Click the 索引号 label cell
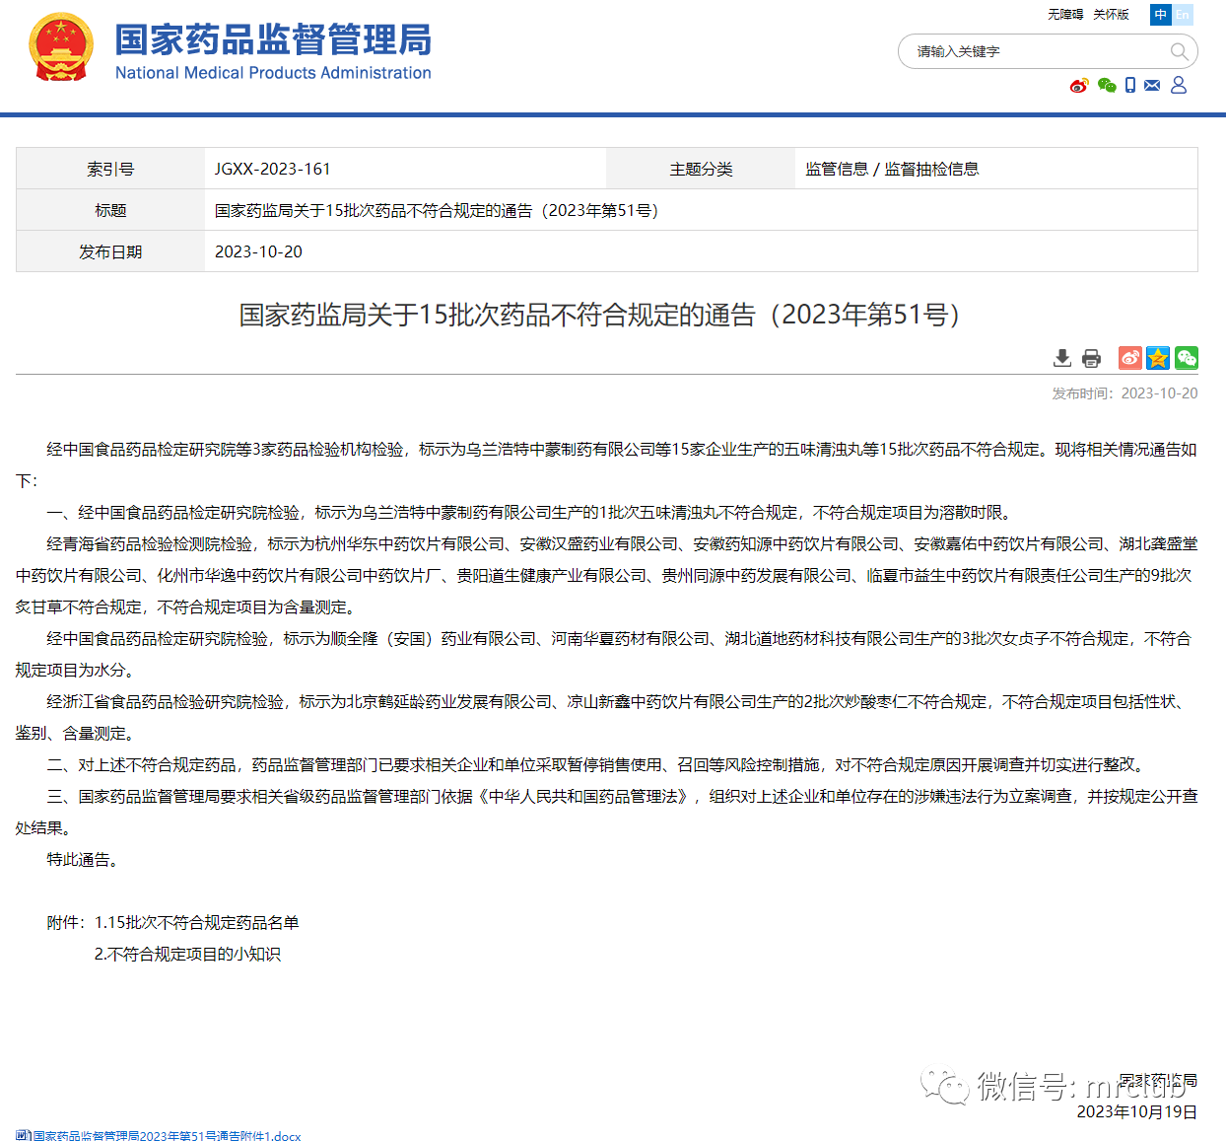Image resolution: width=1226 pixels, height=1141 pixels. tap(110, 169)
